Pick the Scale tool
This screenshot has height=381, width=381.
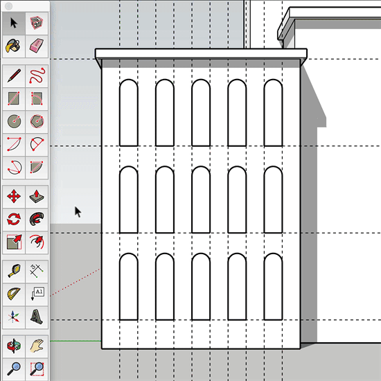click(14, 242)
